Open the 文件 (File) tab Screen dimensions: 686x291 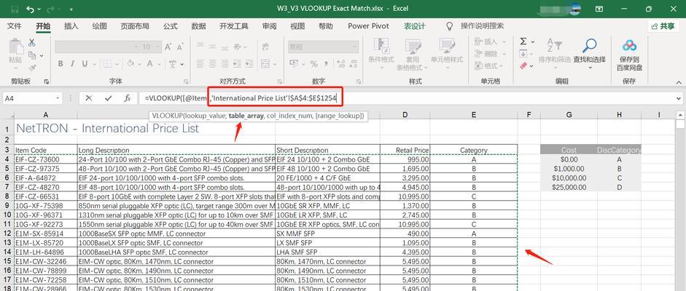pyautogui.click(x=15, y=26)
